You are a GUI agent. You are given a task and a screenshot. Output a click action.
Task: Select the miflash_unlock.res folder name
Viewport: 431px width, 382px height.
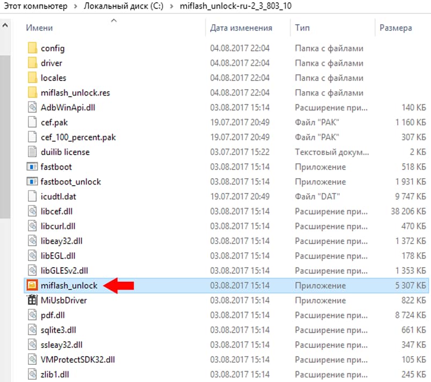click(75, 93)
